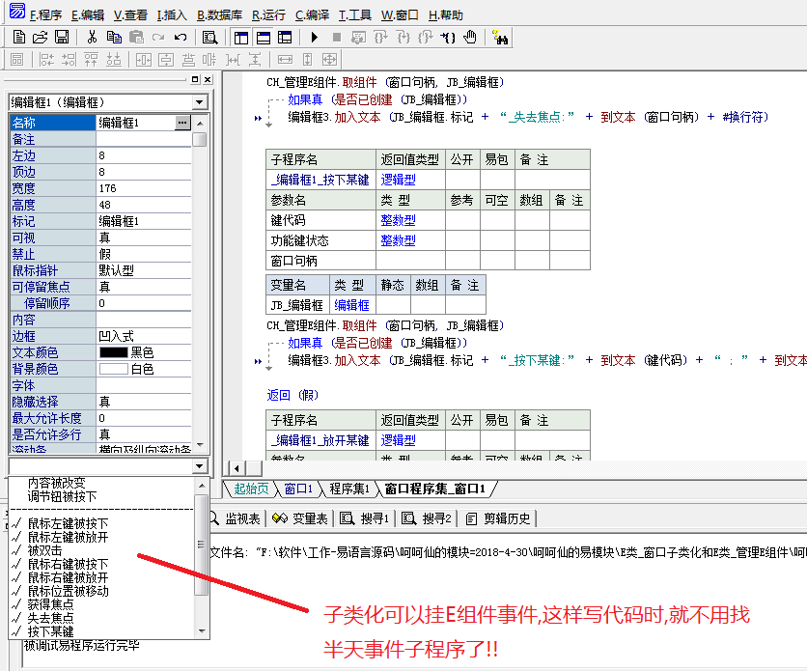Open the F.程序 menu
This screenshot has height=671, width=807.
pos(45,15)
